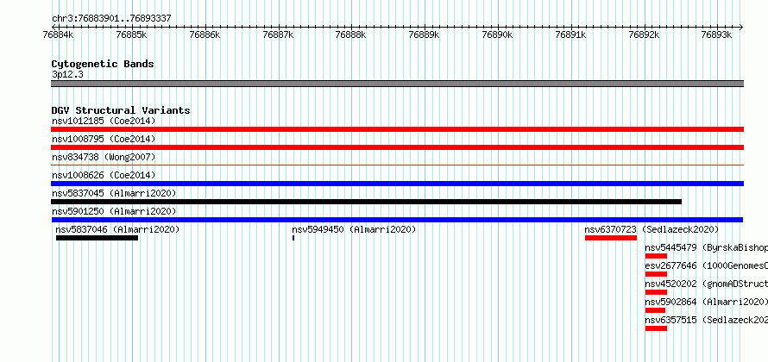Open the nsv5837045 (Almarri2020) label
768x362 pixels.
(x=114, y=193)
